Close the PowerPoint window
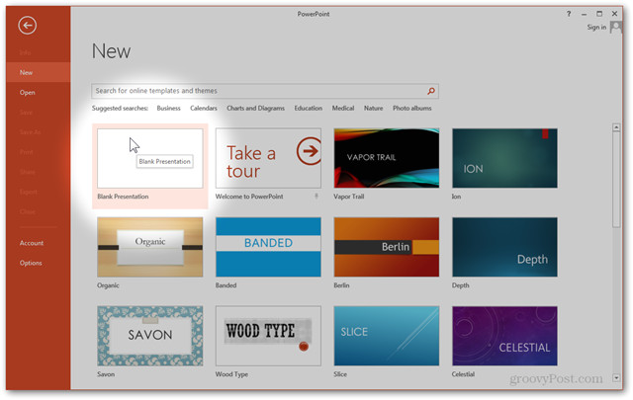This screenshot has width=633, height=400. [614, 14]
